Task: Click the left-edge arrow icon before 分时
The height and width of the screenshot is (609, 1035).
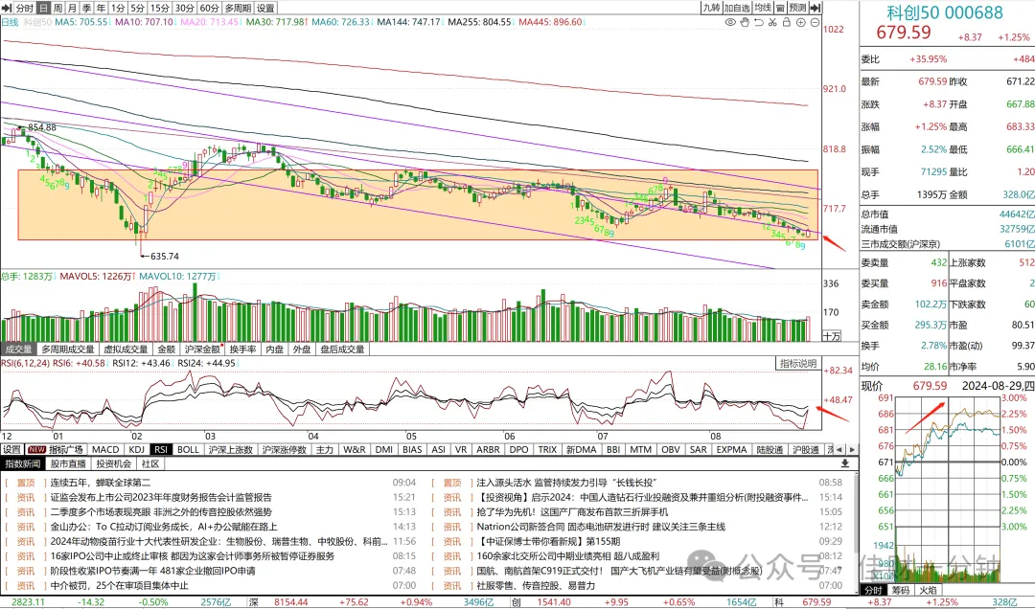Action: (x=7, y=8)
